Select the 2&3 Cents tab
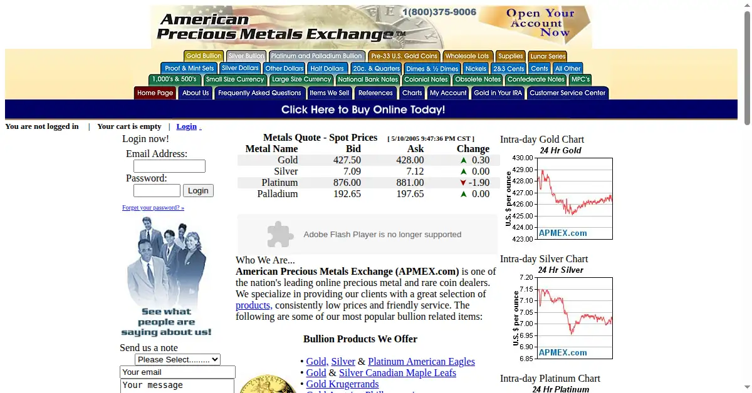 pyautogui.click(x=509, y=68)
